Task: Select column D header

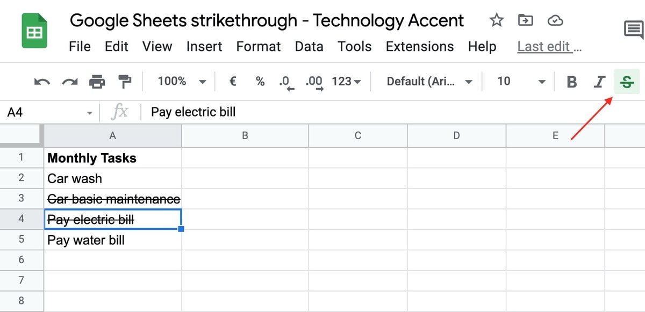Action: tap(457, 136)
